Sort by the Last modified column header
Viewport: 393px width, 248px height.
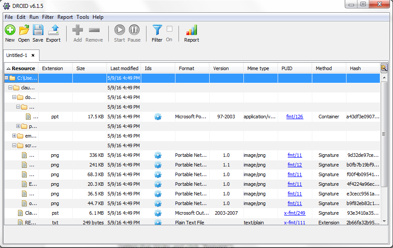coord(124,68)
